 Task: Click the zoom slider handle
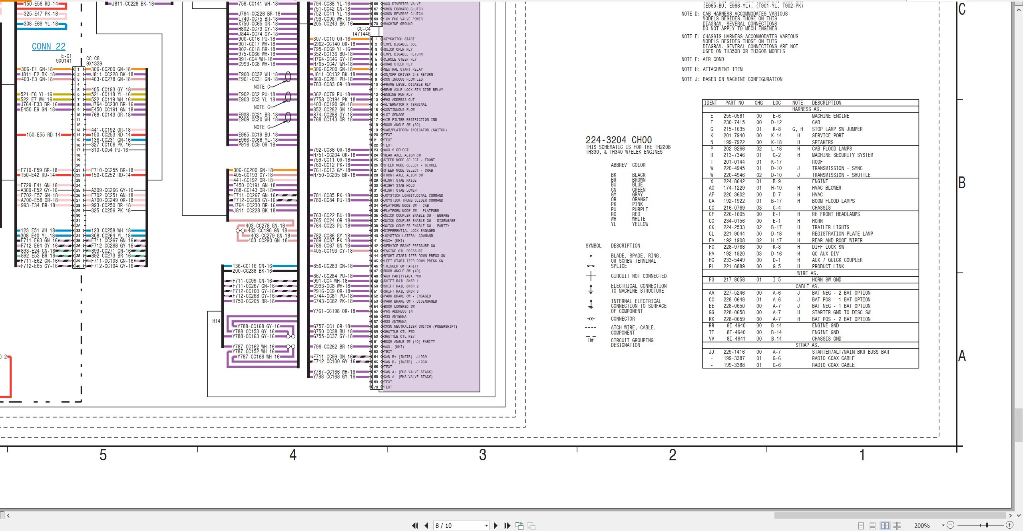coord(987,525)
